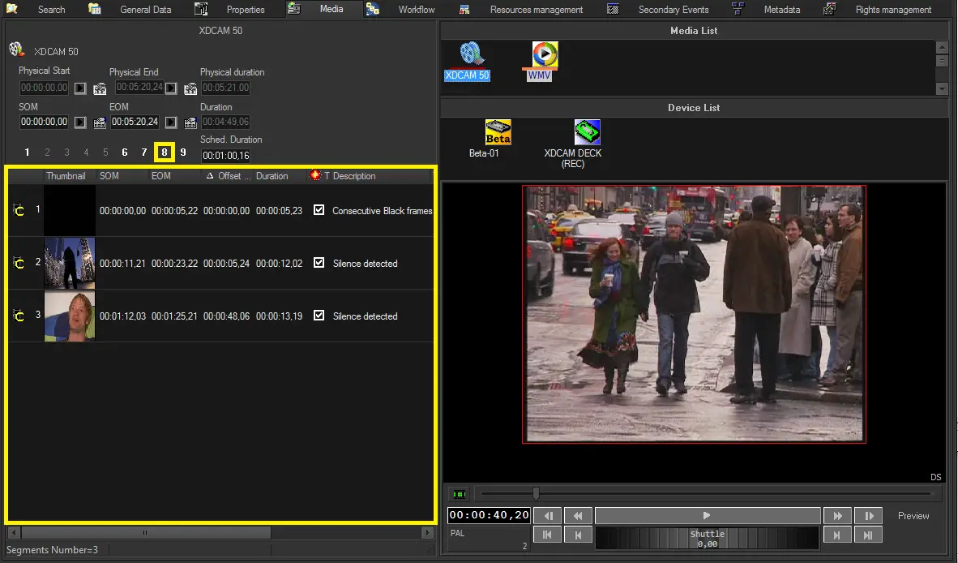Select the WMV media item

(544, 55)
